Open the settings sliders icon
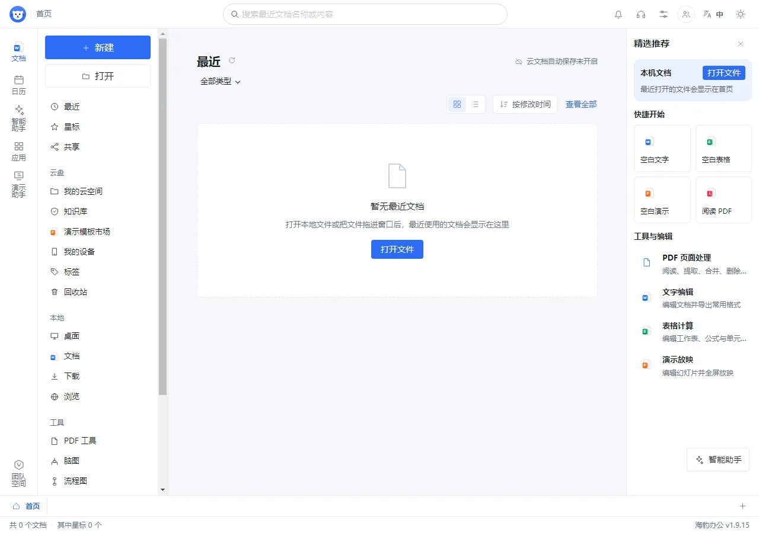 664,14
